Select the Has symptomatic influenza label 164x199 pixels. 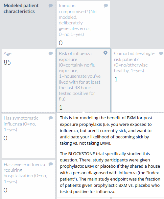click(x=21, y=124)
